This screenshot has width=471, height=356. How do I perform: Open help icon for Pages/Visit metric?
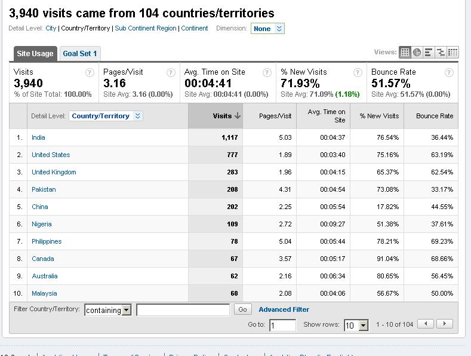click(171, 72)
